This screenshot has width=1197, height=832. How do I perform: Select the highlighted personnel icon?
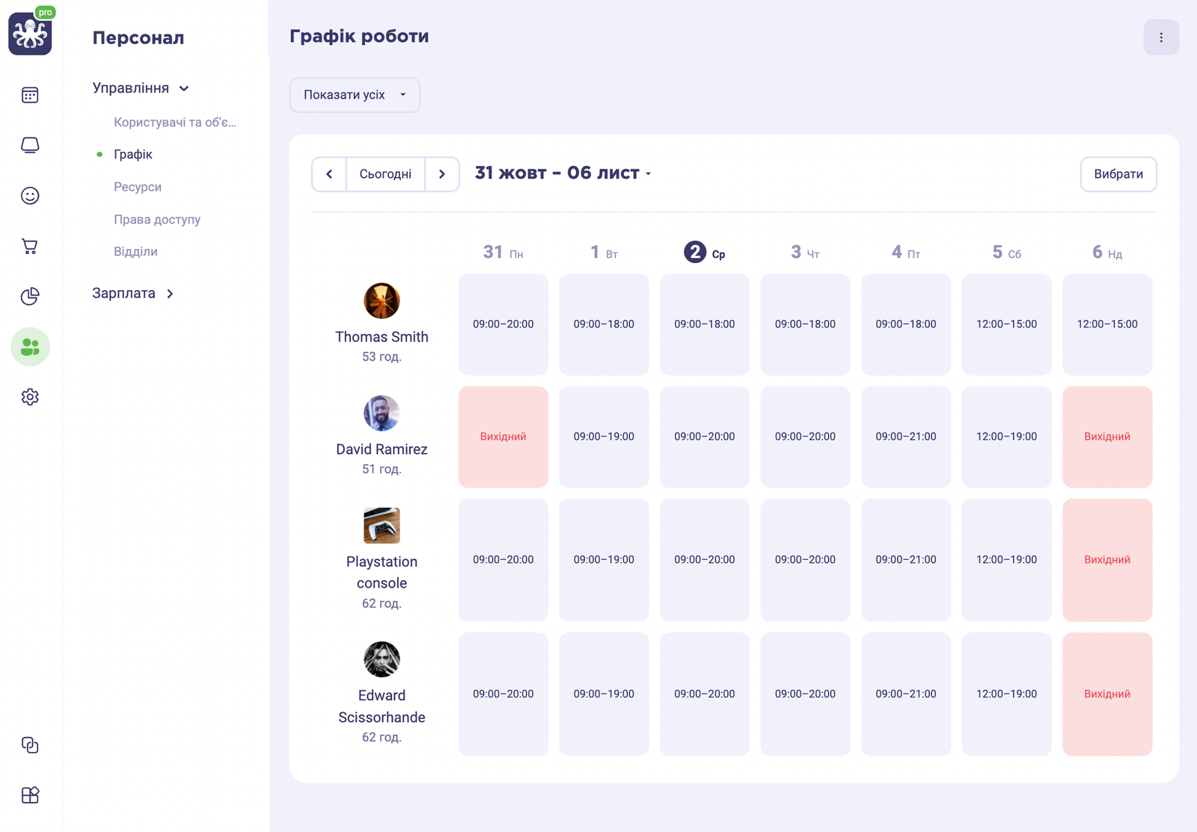pyautogui.click(x=29, y=346)
